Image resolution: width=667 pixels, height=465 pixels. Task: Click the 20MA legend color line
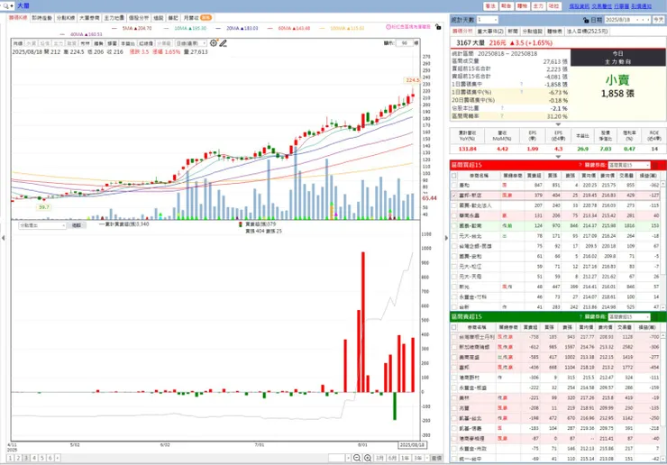pos(218,28)
